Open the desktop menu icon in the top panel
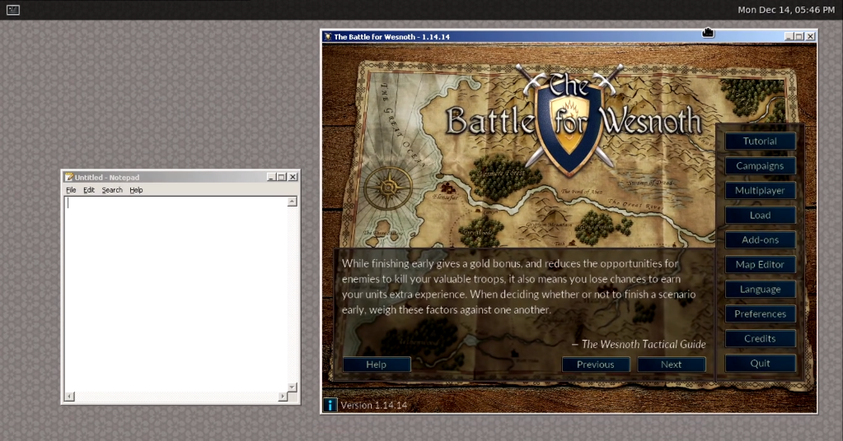The image size is (843, 441). [13, 10]
